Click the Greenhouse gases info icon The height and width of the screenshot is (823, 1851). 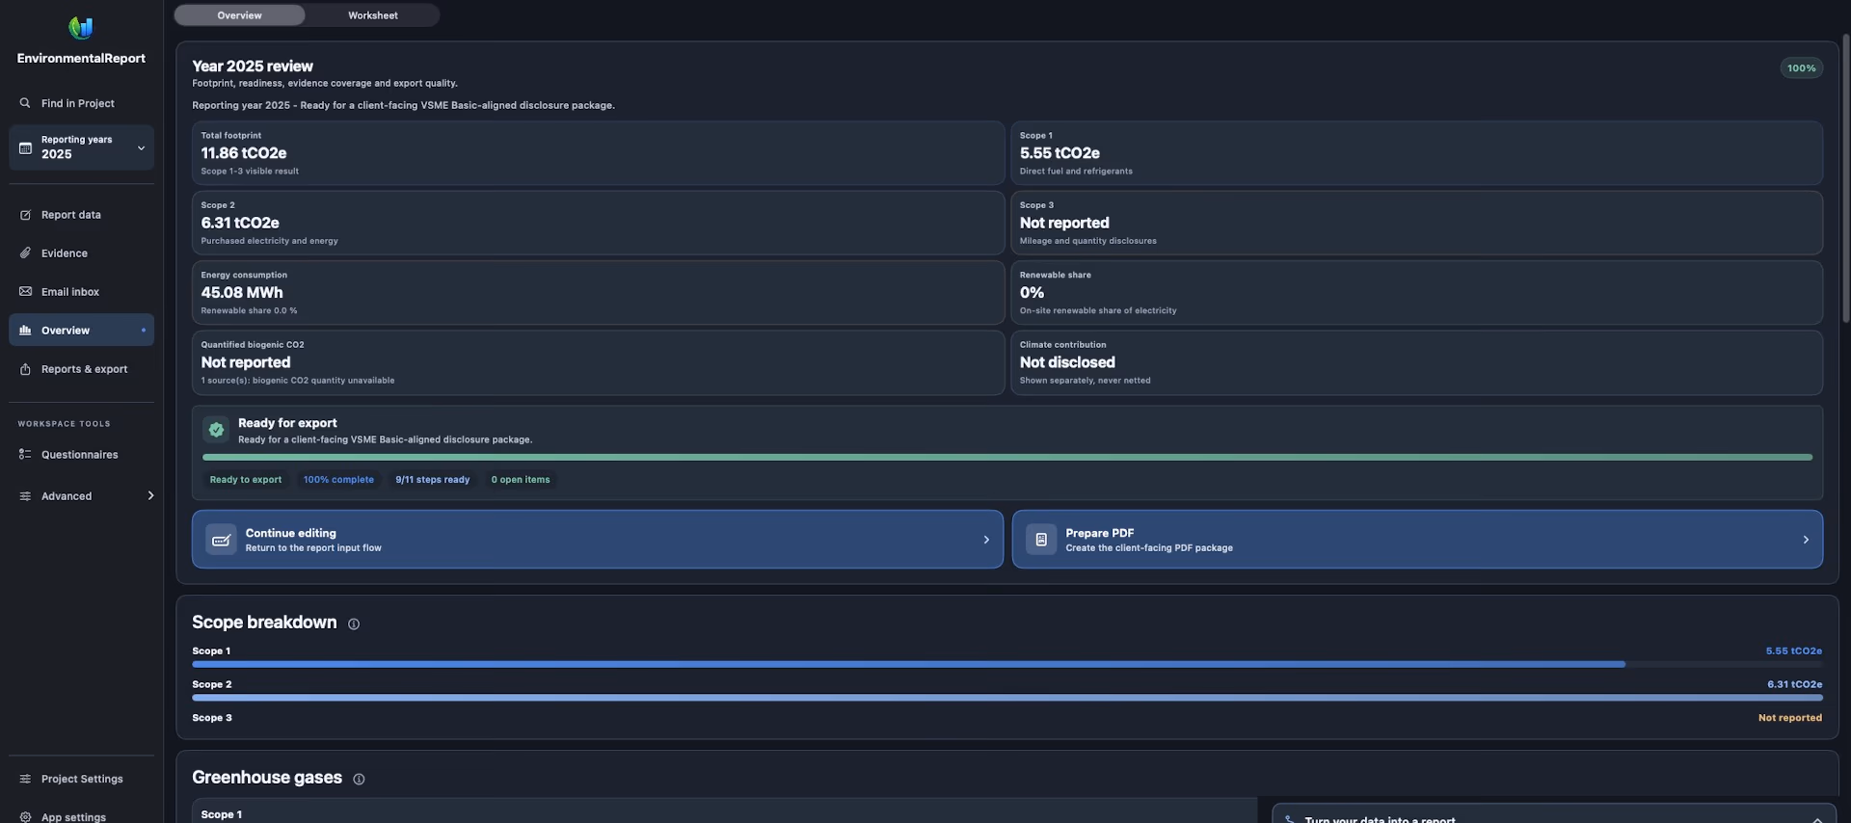[x=359, y=780]
